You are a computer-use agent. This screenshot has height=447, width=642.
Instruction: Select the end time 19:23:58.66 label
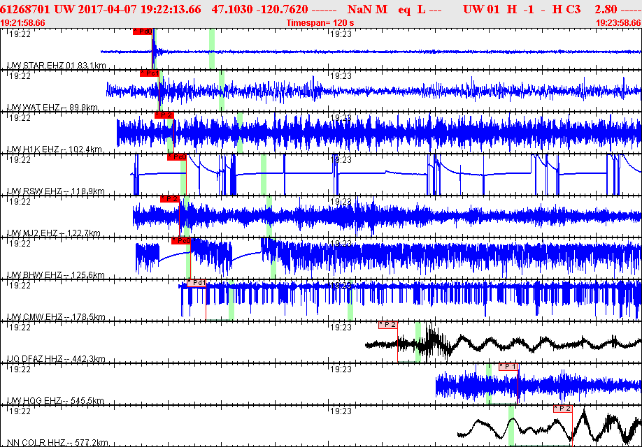point(618,23)
